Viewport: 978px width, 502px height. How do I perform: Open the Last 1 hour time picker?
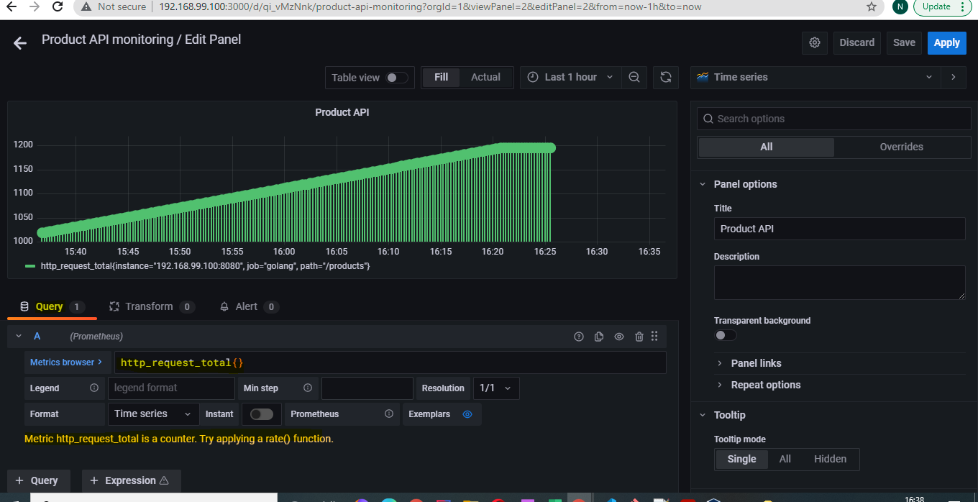click(x=571, y=78)
